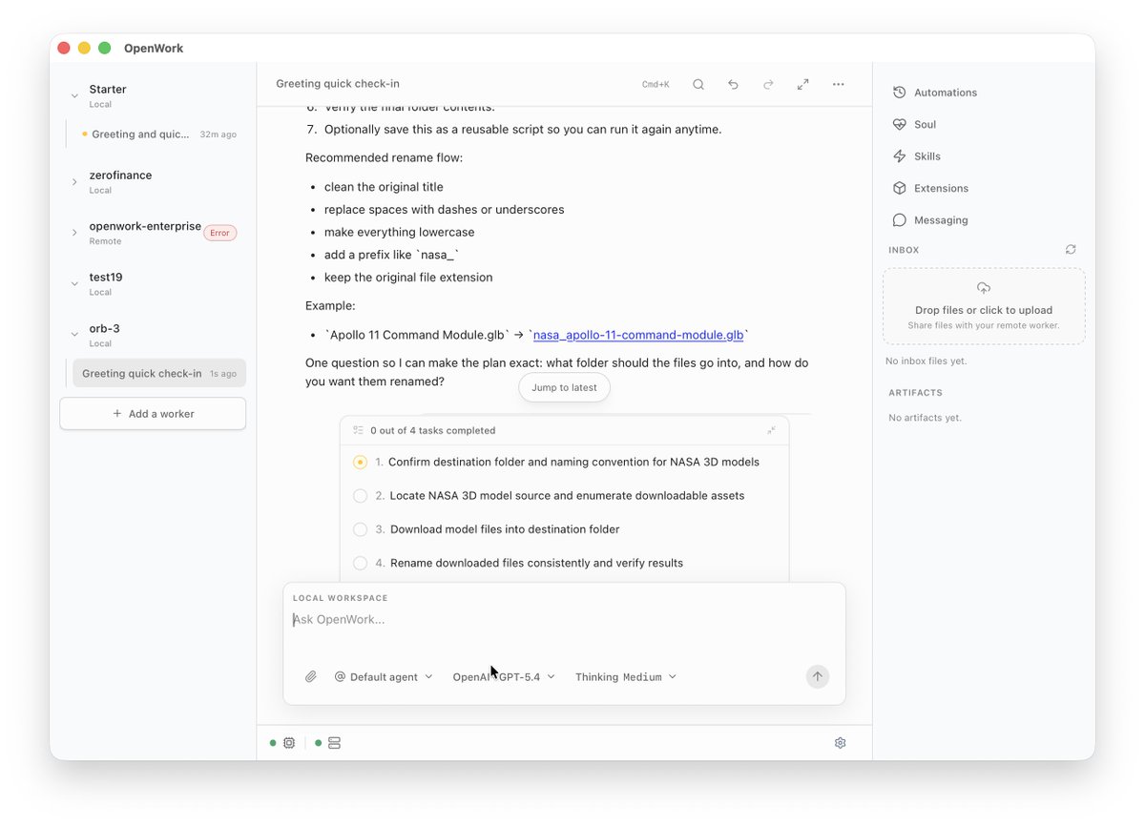Click the Messaging speech bubble icon

click(899, 220)
